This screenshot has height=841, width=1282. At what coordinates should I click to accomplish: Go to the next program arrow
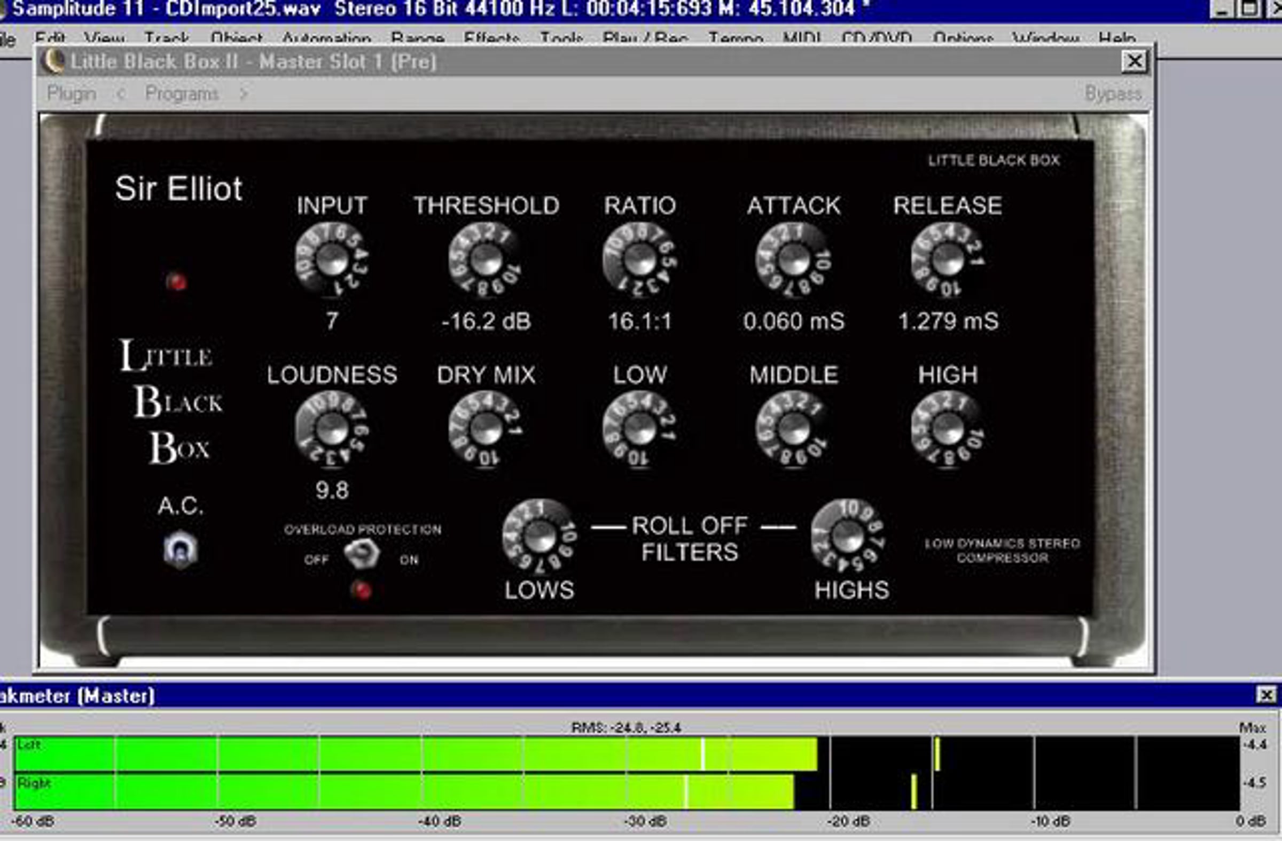pos(243,93)
